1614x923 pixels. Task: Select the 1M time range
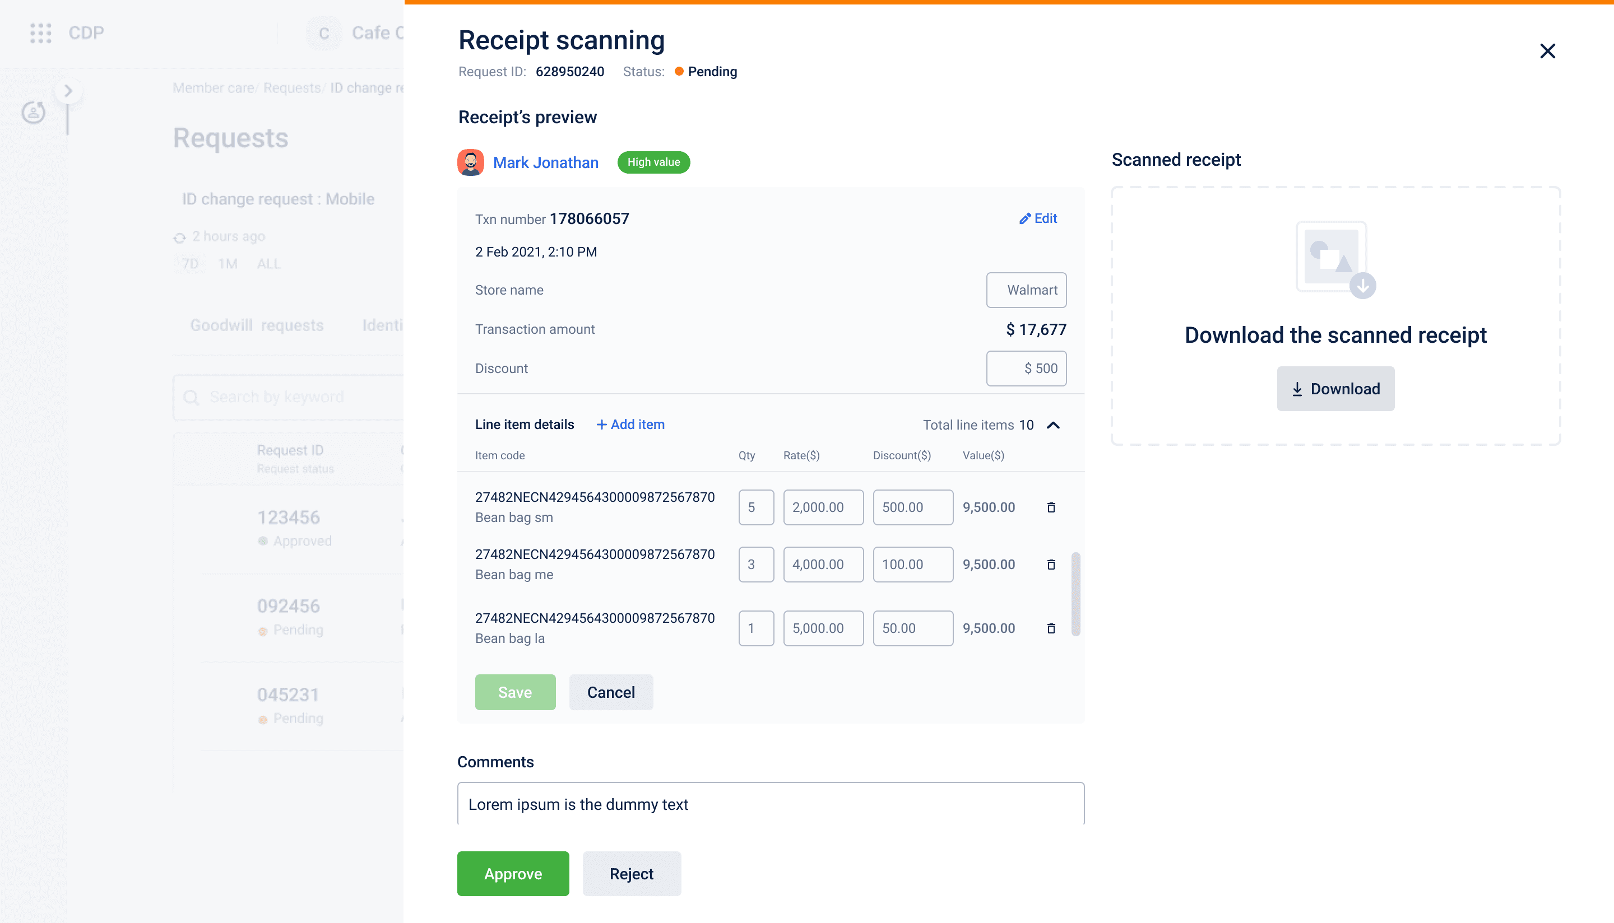click(228, 264)
